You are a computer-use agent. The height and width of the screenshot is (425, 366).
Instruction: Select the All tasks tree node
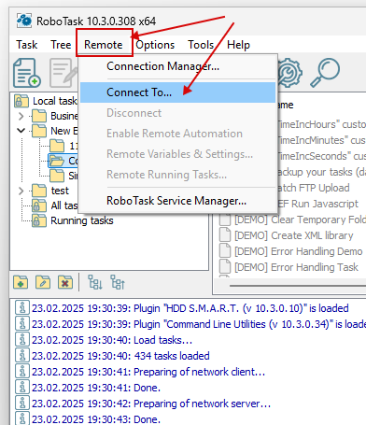point(64,205)
